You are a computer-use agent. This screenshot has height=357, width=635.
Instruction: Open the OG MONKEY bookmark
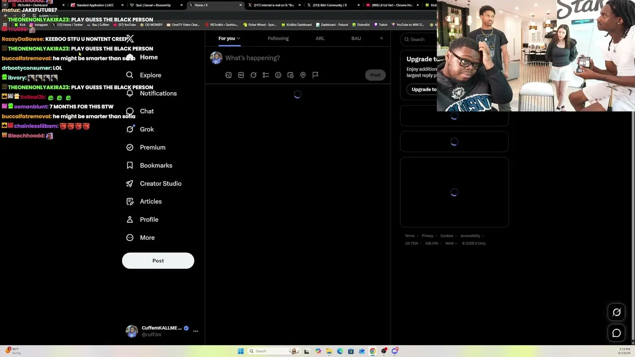[x=152, y=25]
